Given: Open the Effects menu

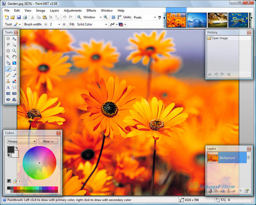Looking at the screenshot, I should (91, 10).
